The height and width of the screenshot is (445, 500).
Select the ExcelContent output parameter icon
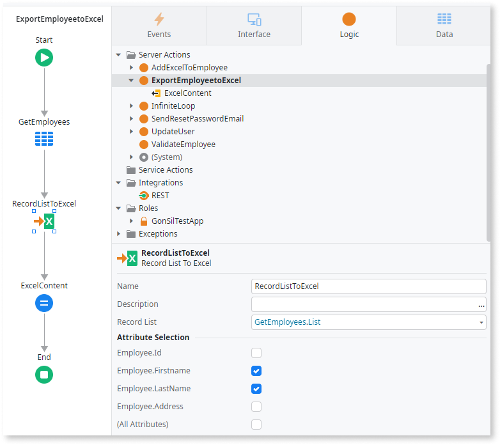(156, 93)
